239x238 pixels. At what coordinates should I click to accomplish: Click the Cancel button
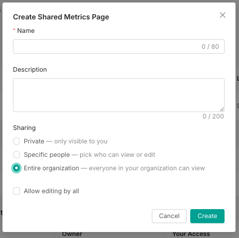pyautogui.click(x=169, y=216)
